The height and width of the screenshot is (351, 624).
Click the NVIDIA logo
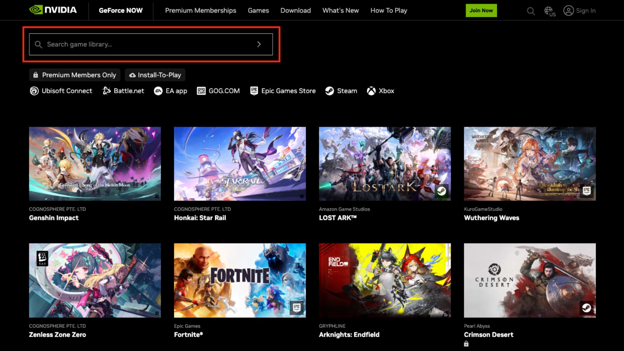coord(53,10)
